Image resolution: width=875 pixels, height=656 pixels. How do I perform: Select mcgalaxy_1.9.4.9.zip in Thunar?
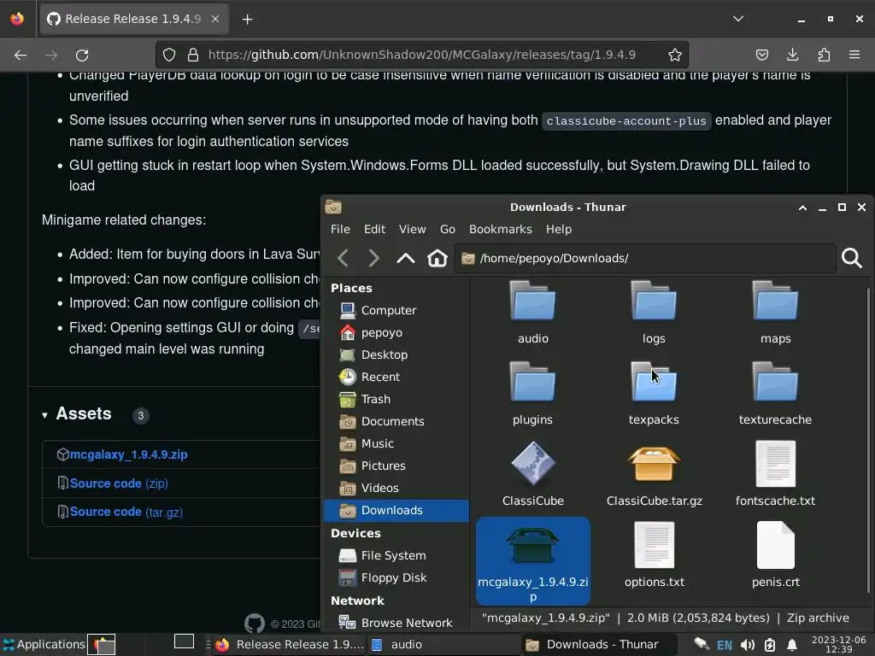[x=533, y=561]
